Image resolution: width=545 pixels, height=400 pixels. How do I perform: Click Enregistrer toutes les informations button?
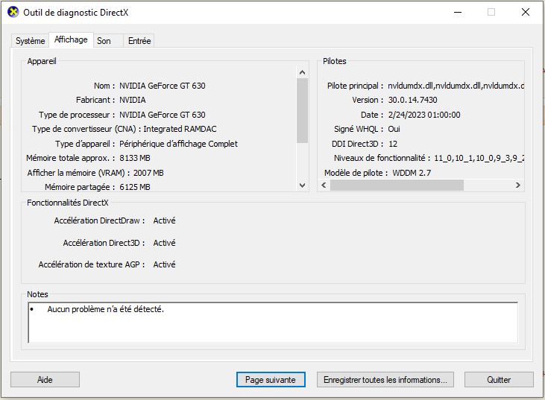385,379
